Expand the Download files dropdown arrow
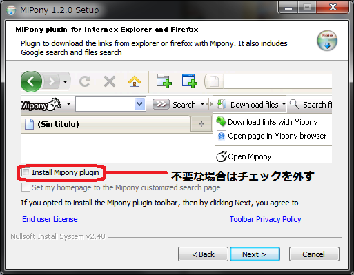Screen dimensions: 354x275 [x=284, y=105]
